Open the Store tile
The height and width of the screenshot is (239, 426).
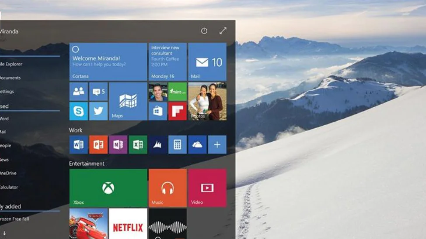[x=158, y=111]
